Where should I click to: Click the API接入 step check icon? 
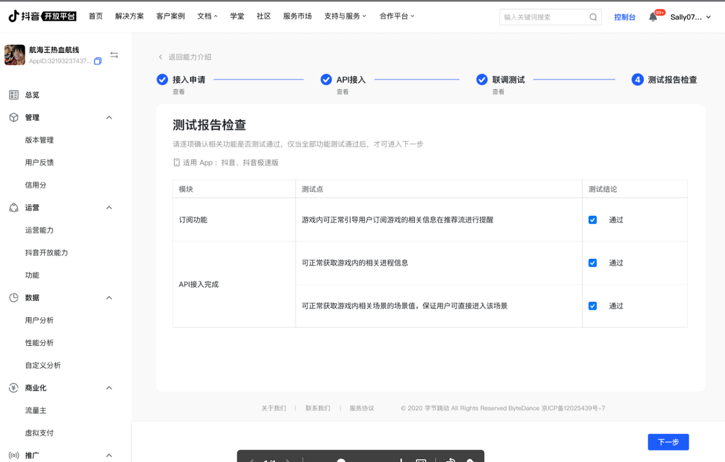point(326,79)
